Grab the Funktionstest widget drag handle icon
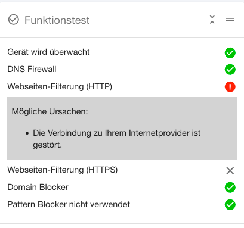Screen dimensions: 244x228 [230, 20]
